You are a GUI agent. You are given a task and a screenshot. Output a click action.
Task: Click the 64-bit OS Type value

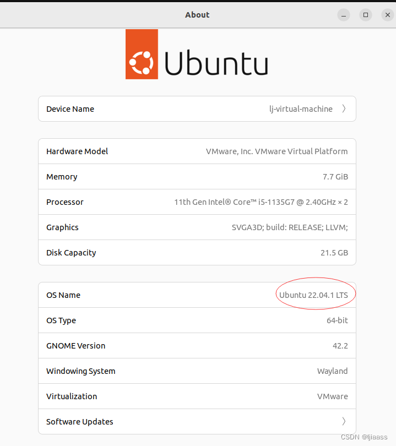(337, 320)
